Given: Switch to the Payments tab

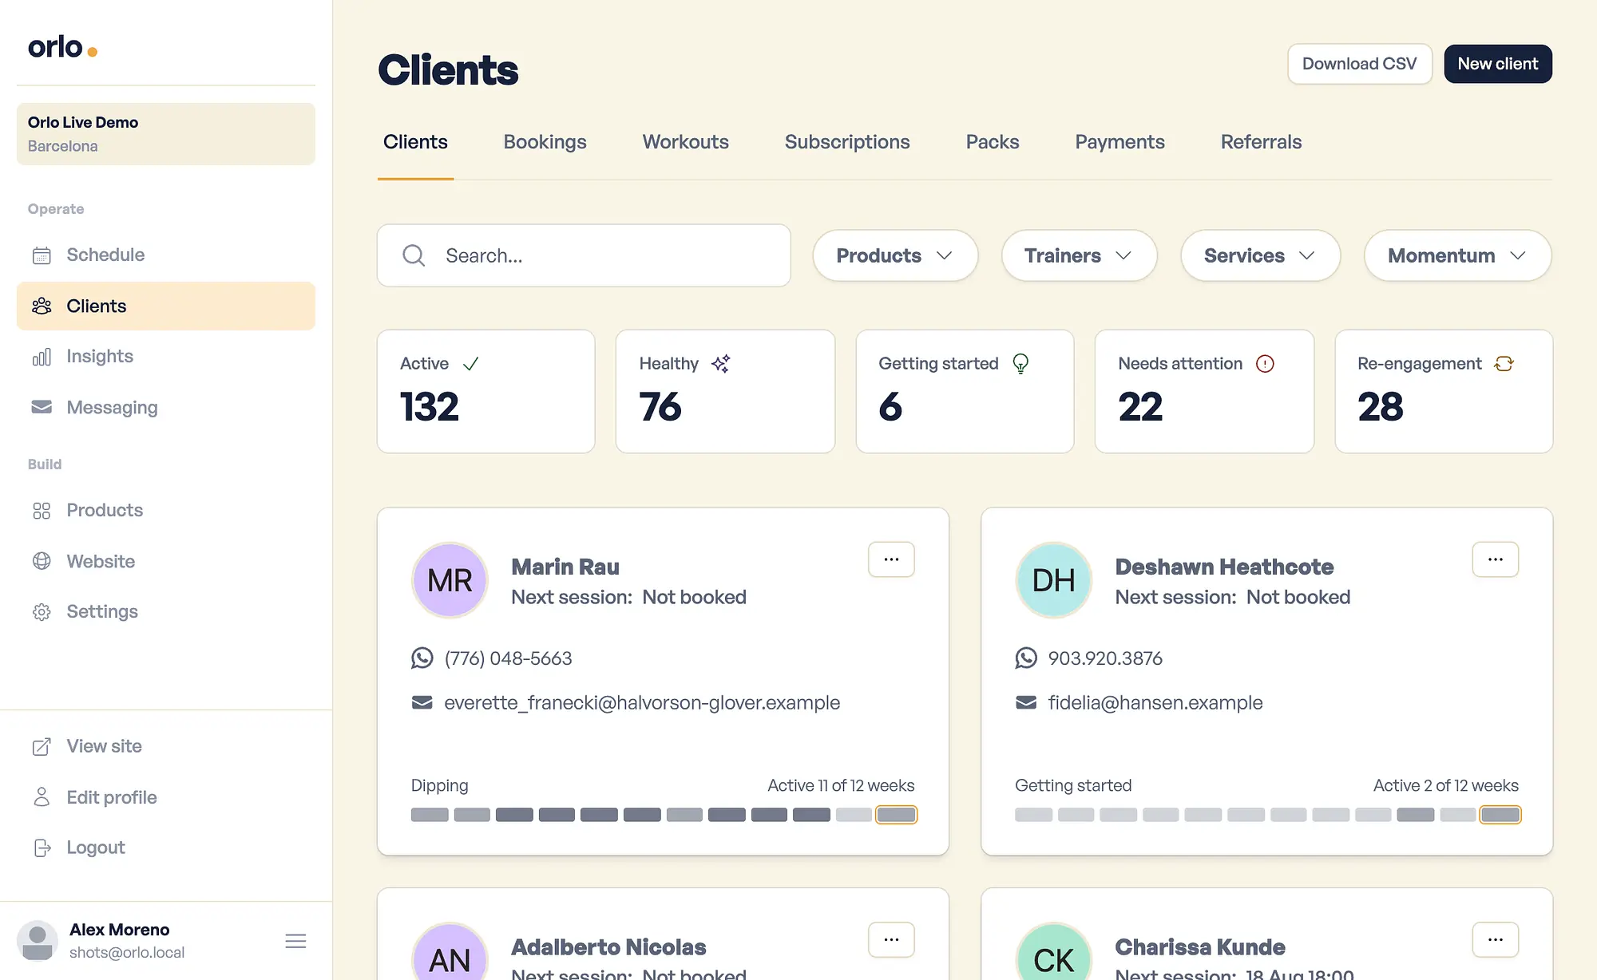Looking at the screenshot, I should (1119, 142).
